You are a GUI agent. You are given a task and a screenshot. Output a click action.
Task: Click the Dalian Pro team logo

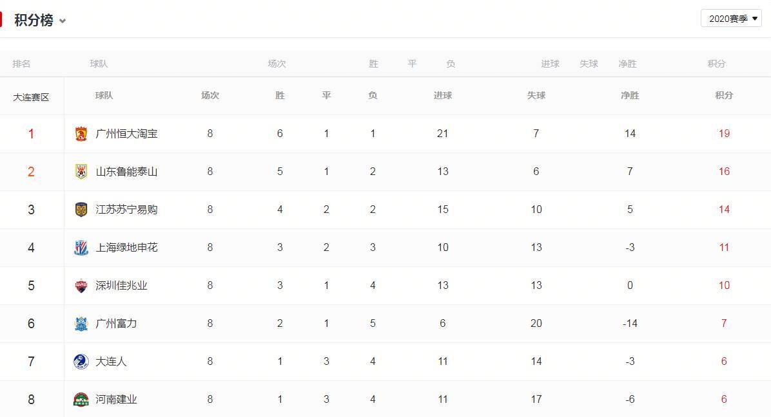(x=81, y=362)
